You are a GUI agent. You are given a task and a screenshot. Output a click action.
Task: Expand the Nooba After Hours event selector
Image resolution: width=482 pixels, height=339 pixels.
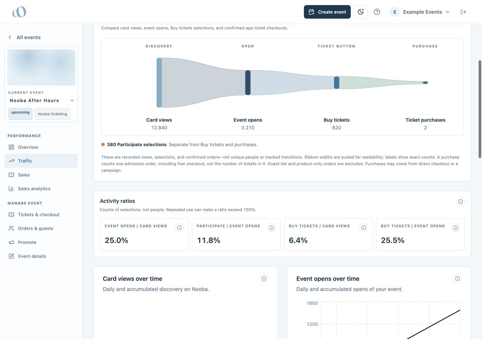(x=41, y=101)
